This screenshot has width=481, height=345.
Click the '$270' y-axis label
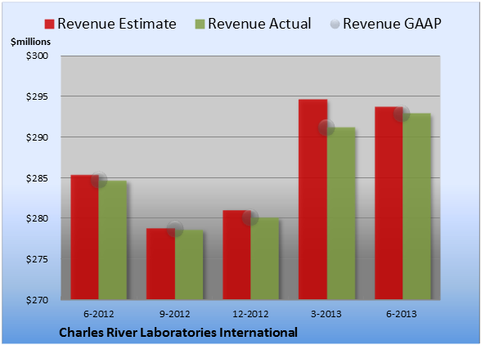[x=37, y=300]
